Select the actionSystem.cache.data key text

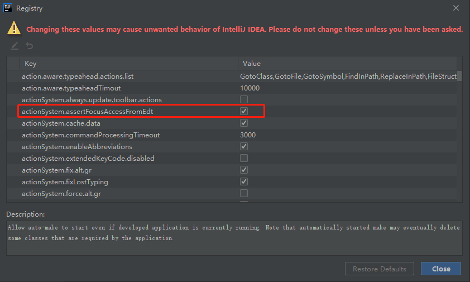point(61,123)
